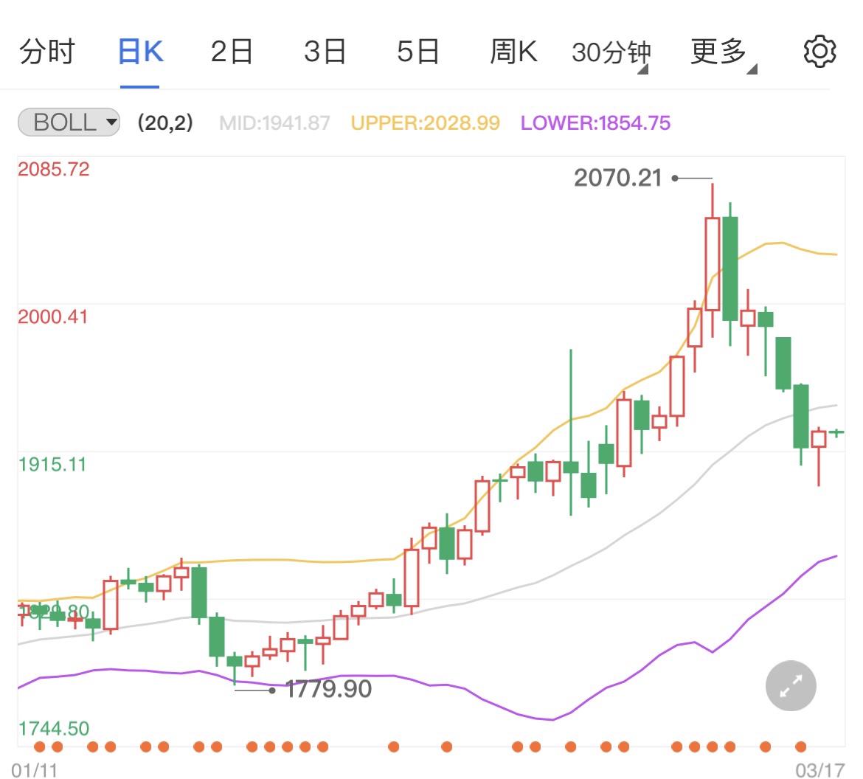The height and width of the screenshot is (779, 863).
Task: Switch to the 3日 chart tab
Action: pyautogui.click(x=325, y=52)
